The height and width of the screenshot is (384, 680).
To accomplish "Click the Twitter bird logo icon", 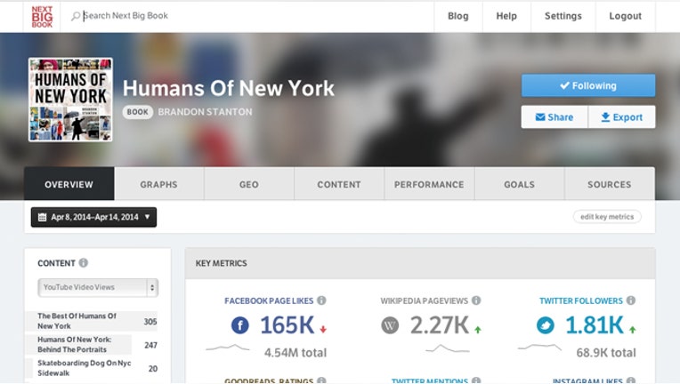I will [x=545, y=324].
